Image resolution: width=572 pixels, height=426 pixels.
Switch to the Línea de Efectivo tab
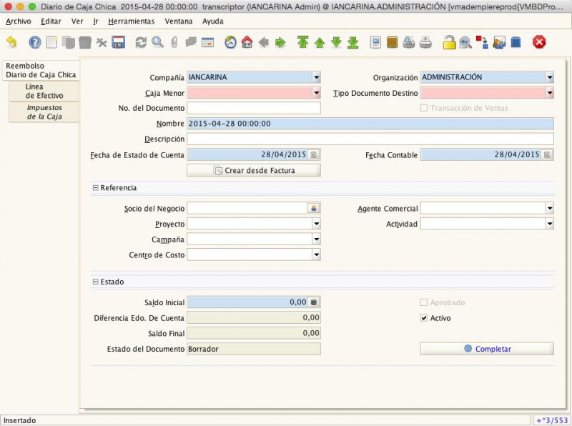point(44,91)
